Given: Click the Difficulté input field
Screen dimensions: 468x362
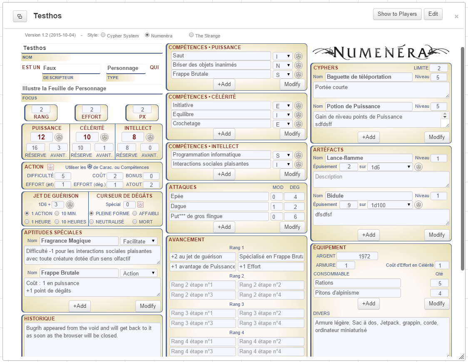Looking at the screenshot, I should pos(63,176).
